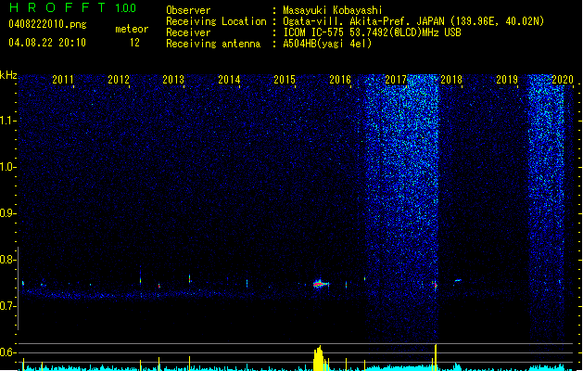This screenshot has height=371, width=583.
Task: Click the HROFFT 1.0.0 title text
Action: 72,7
